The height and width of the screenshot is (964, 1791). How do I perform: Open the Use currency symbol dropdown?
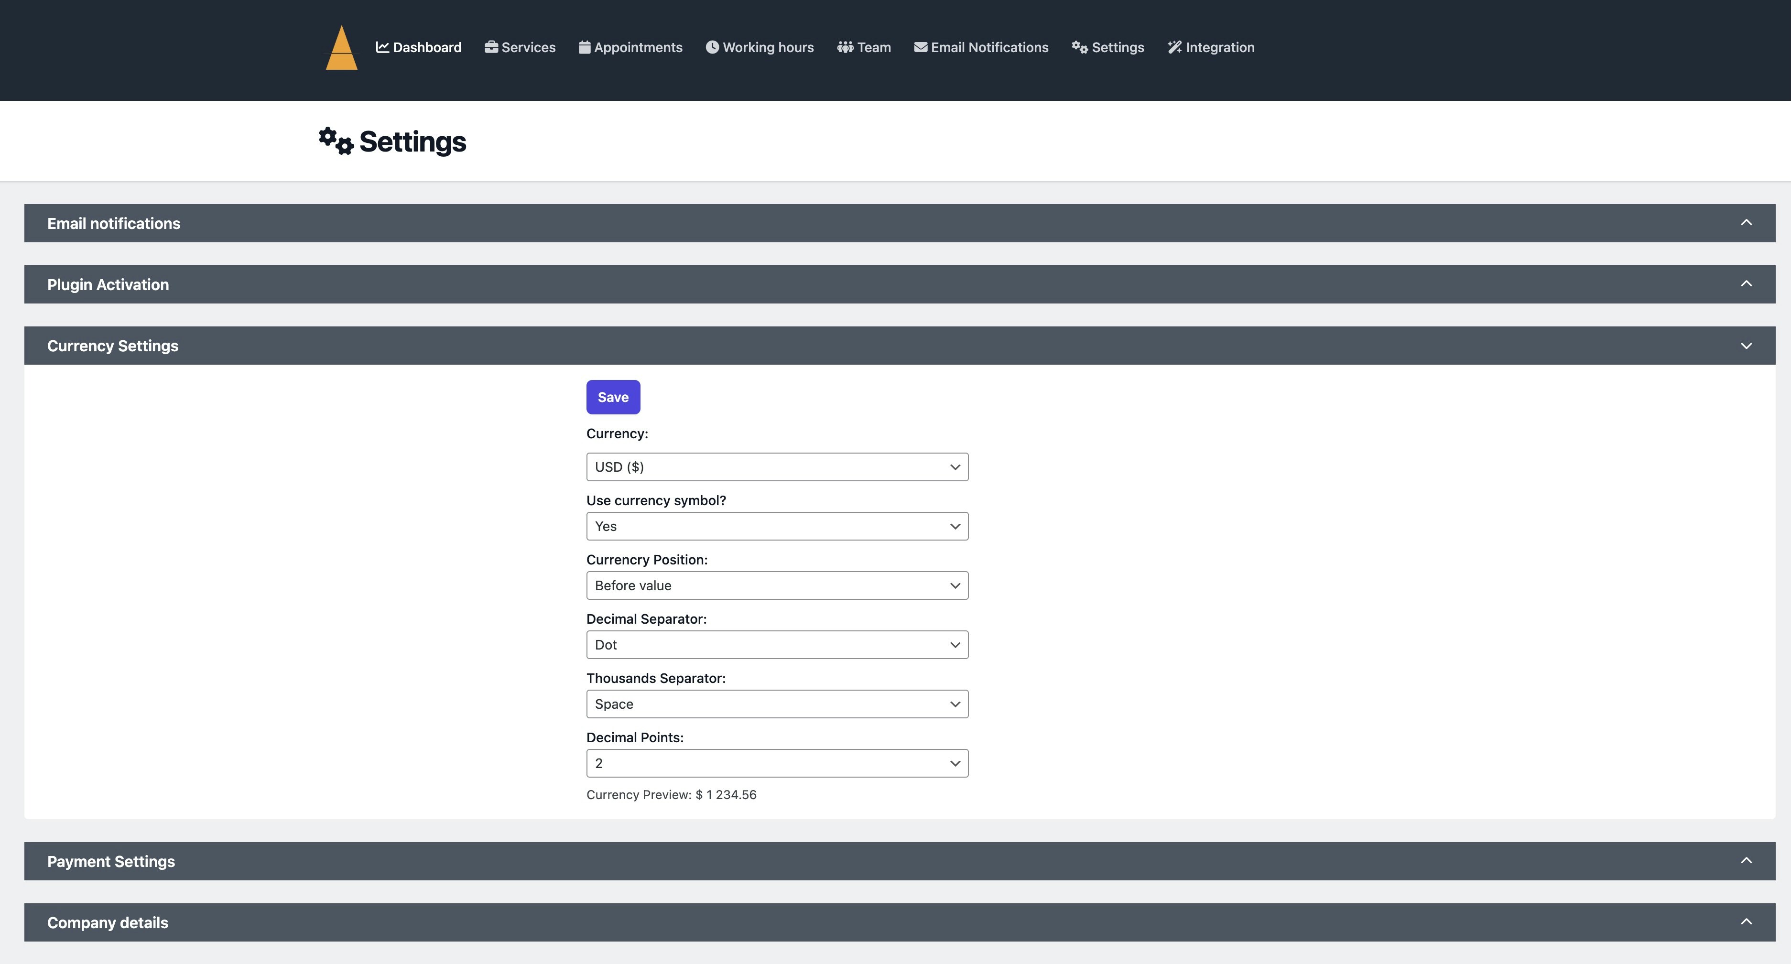(777, 526)
